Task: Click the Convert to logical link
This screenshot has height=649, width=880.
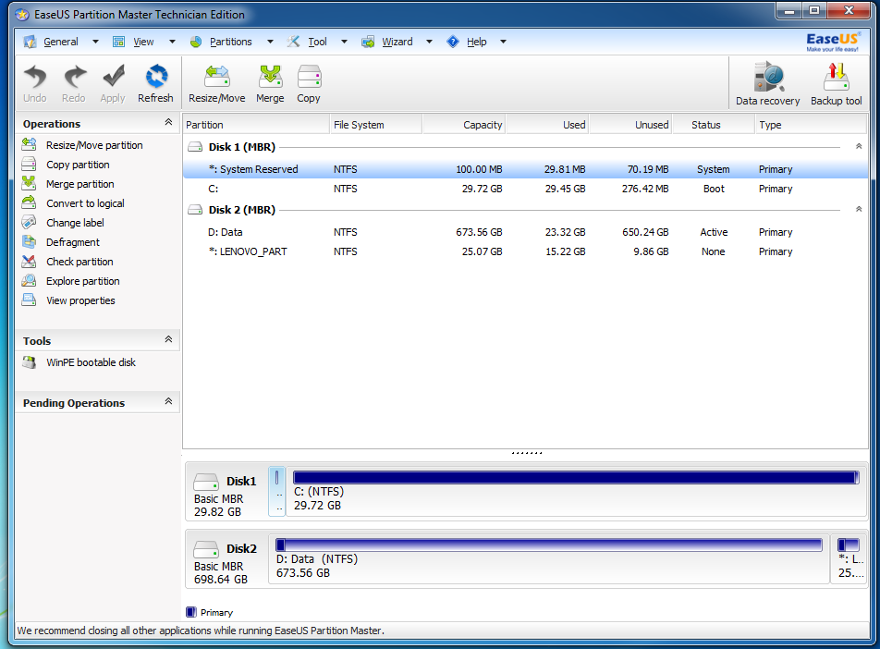Action: (85, 203)
